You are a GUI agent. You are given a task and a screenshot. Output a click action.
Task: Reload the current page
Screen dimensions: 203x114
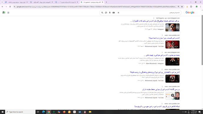click(x=10, y=7)
